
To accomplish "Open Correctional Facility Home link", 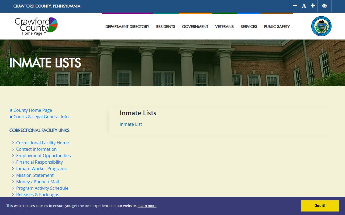I will [x=42, y=143].
